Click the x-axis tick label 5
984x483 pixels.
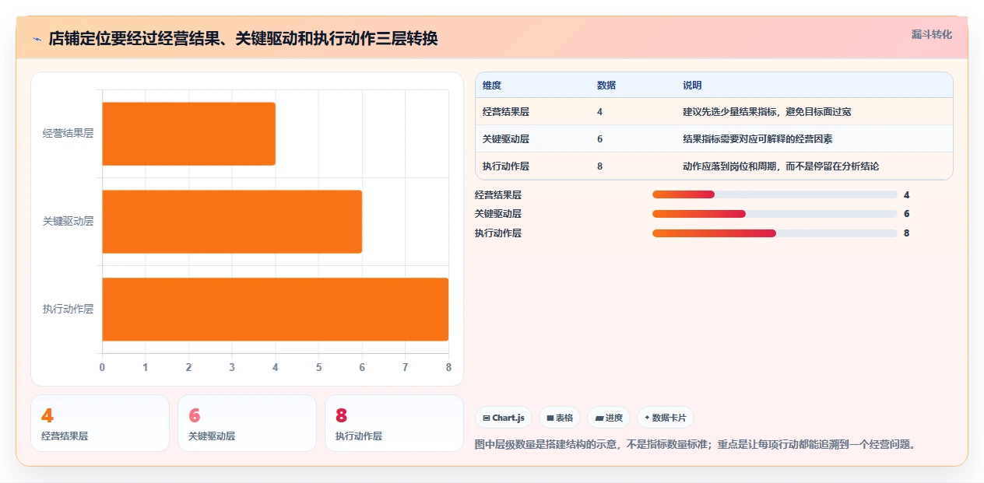[318, 367]
